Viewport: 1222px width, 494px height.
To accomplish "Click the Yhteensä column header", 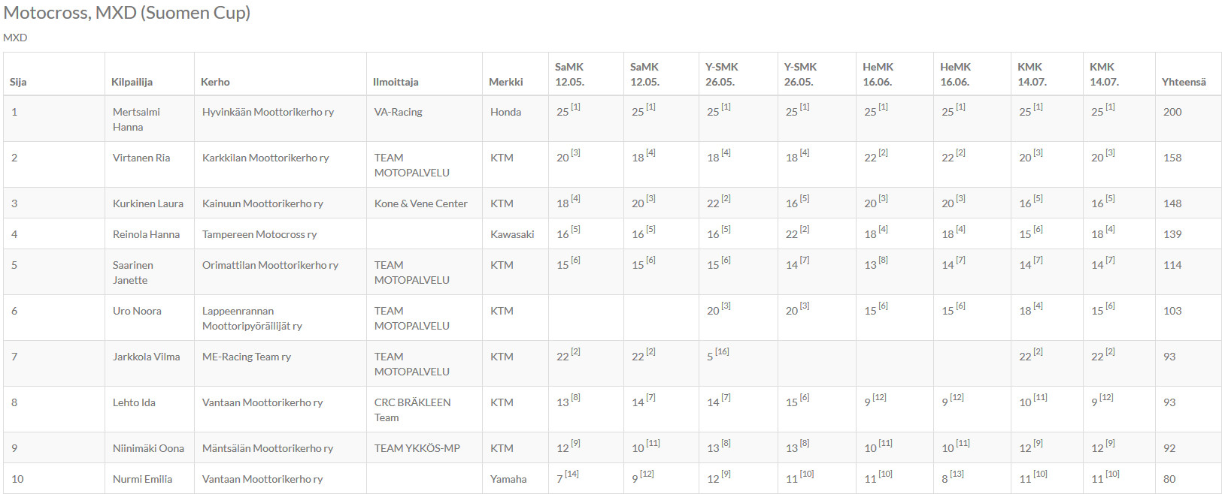I will [x=1184, y=82].
